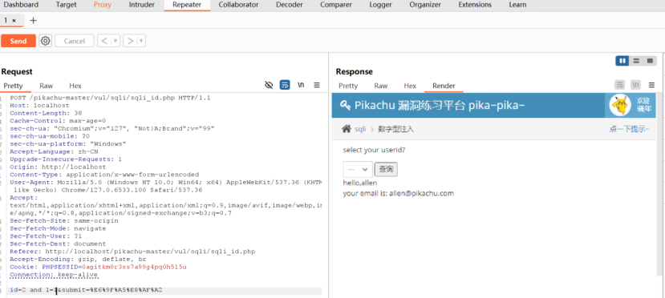The width and height of the screenshot is (665, 298).
Task: Add new Repeater tab with plus icon
Action: tap(33, 20)
